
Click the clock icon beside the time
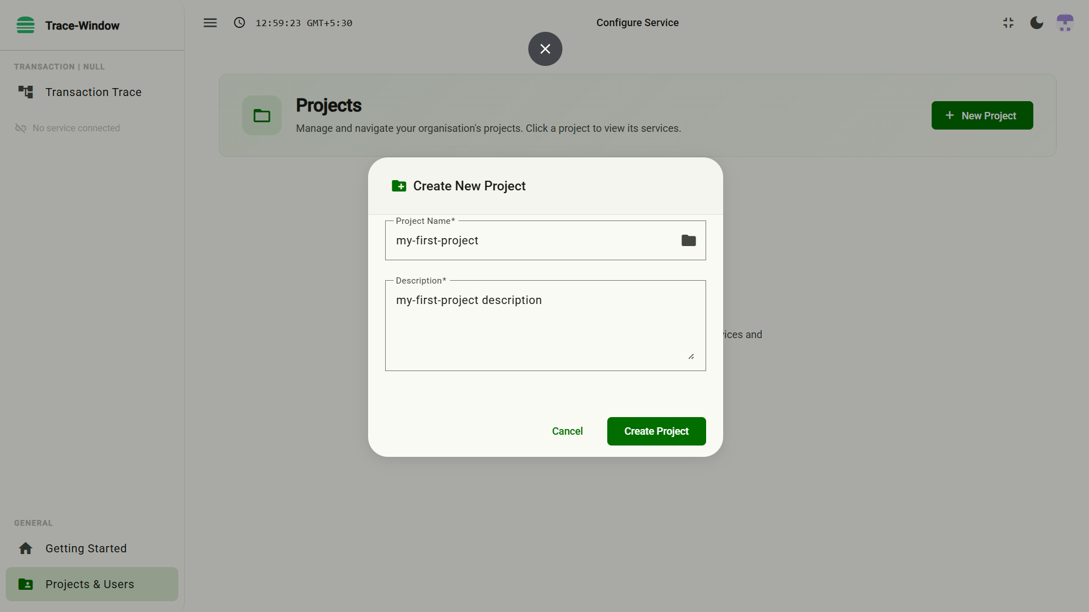(240, 23)
